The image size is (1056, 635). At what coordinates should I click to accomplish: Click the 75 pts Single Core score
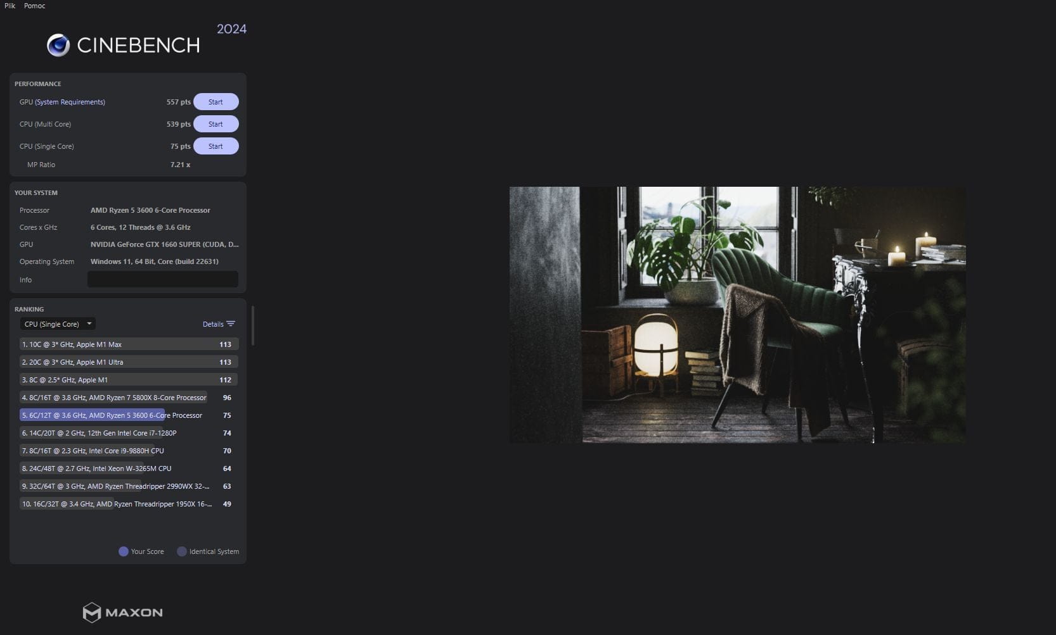[181, 146]
